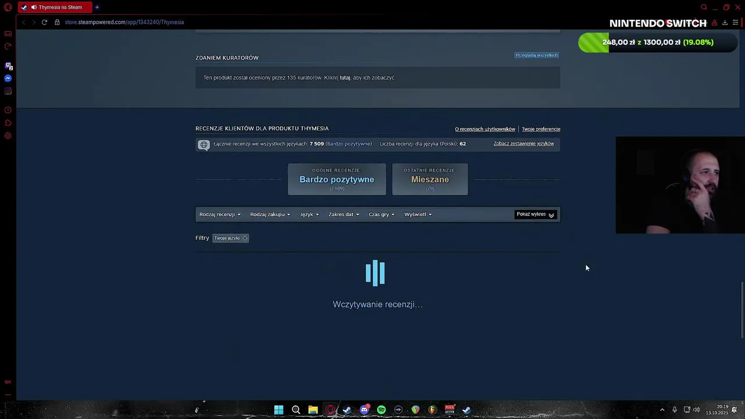Open 'O recenzjach użytkowników' link

pos(485,129)
